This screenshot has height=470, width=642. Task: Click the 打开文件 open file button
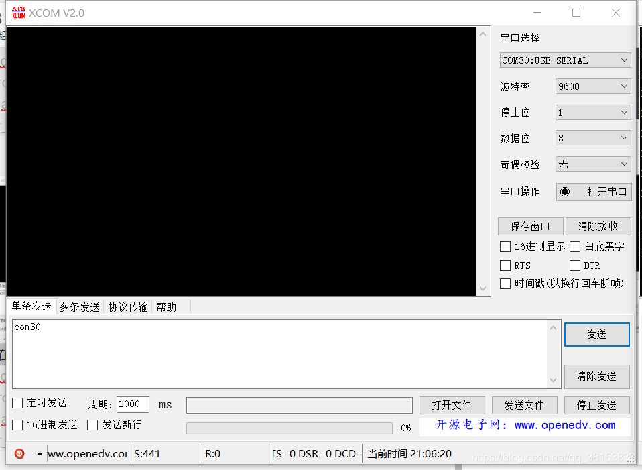tap(452, 405)
